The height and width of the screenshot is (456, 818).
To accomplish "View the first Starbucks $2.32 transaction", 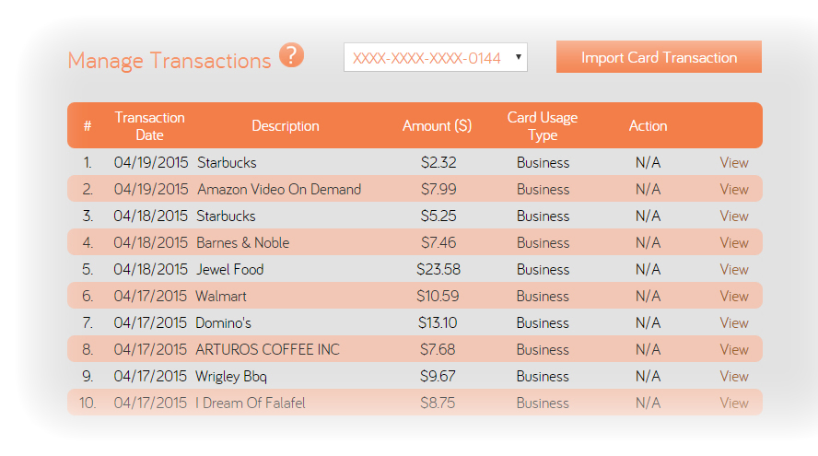I will (733, 163).
